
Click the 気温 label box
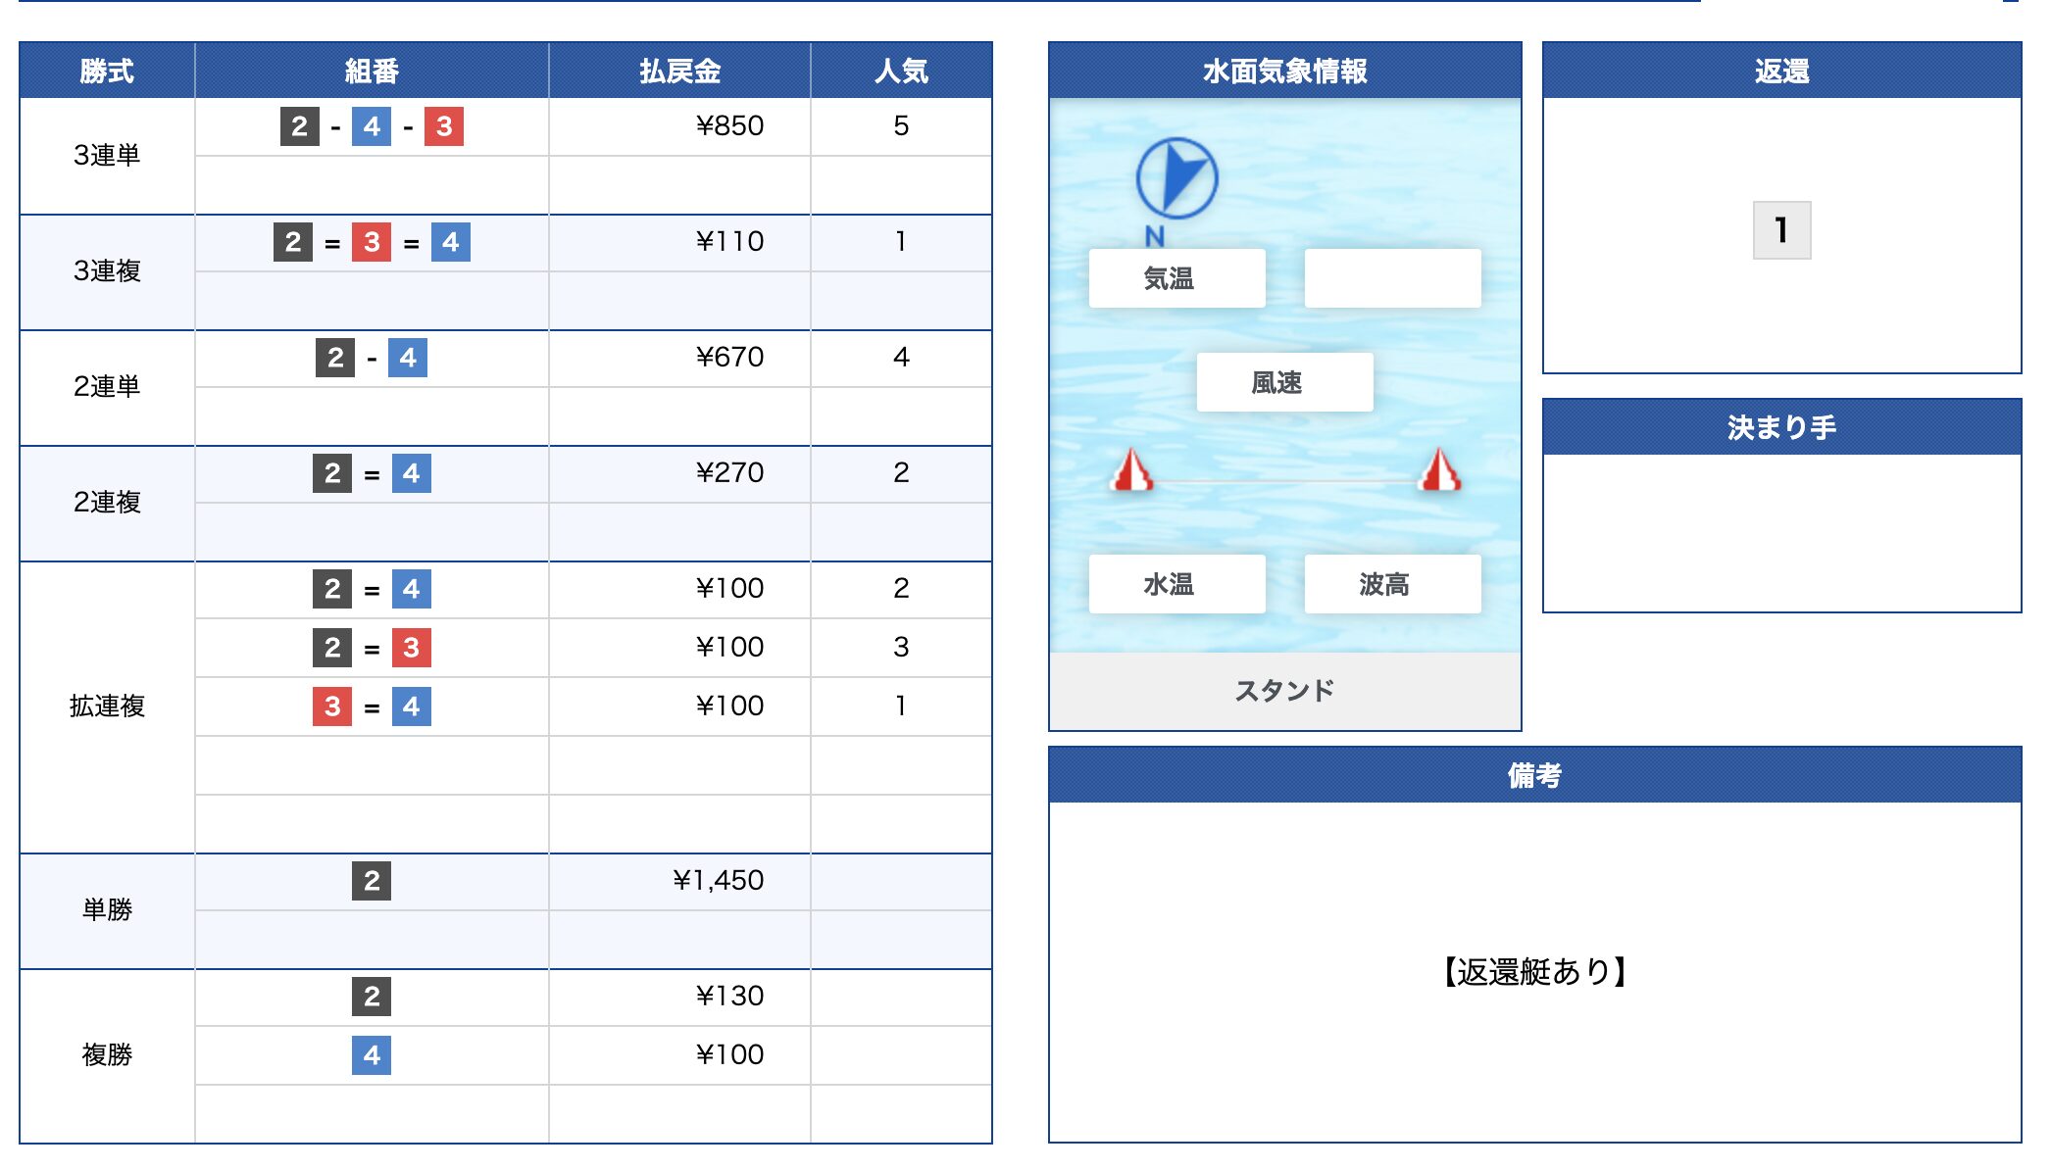(1176, 278)
